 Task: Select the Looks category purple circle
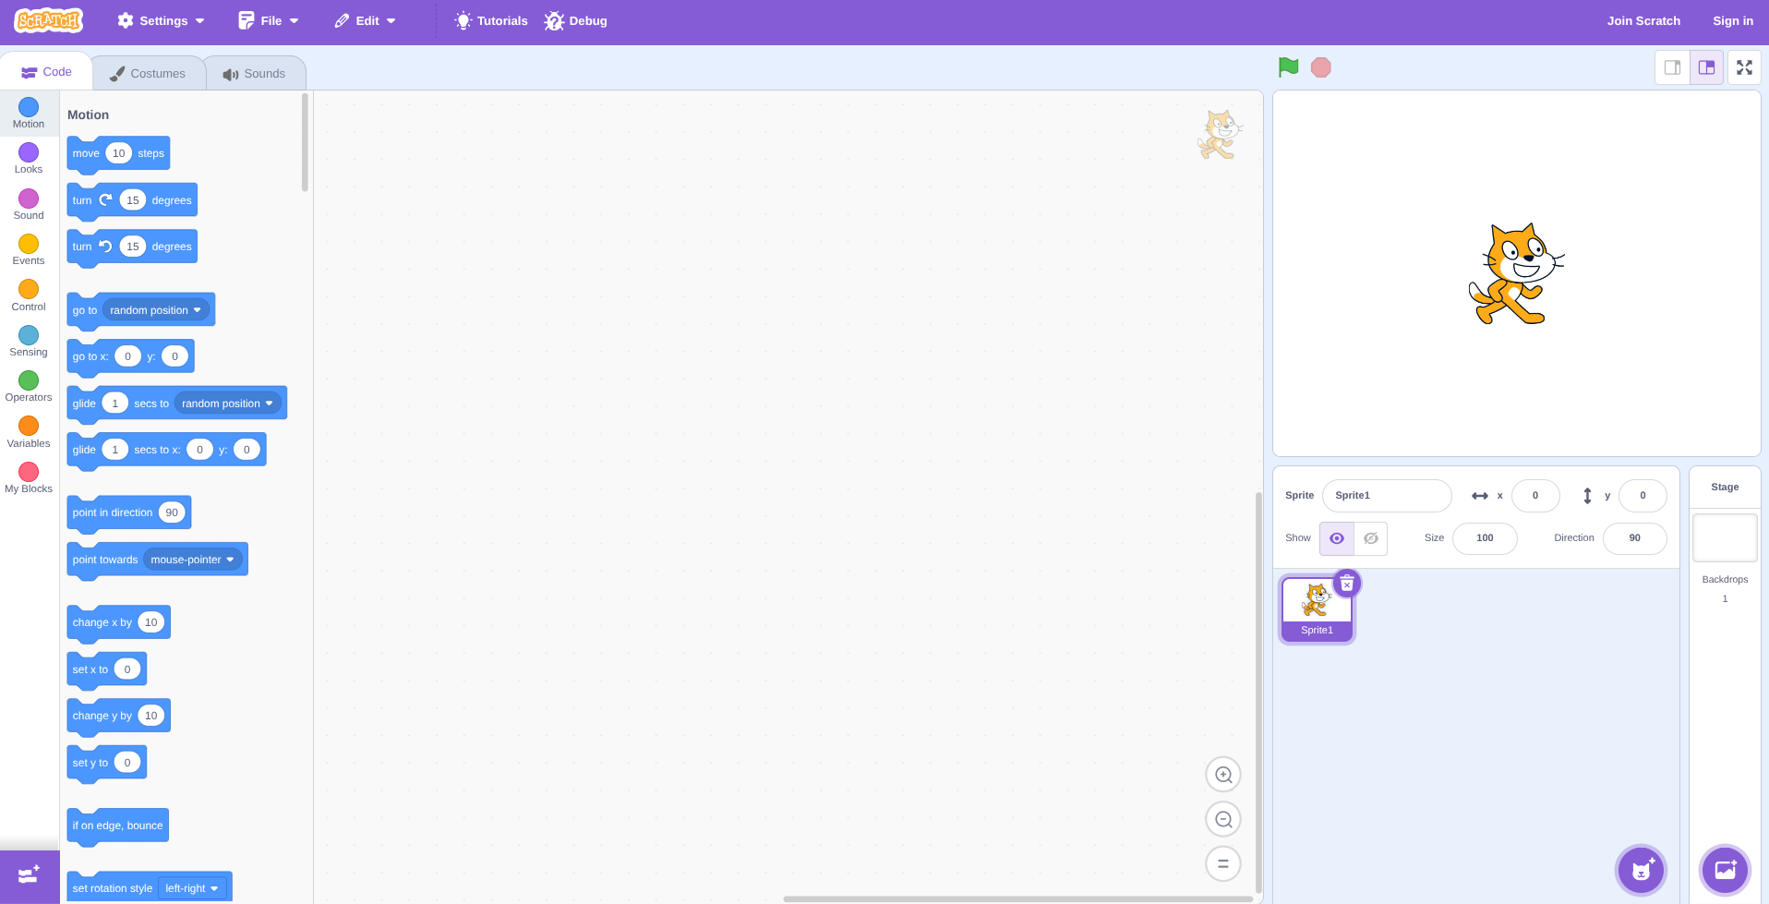[29, 153]
